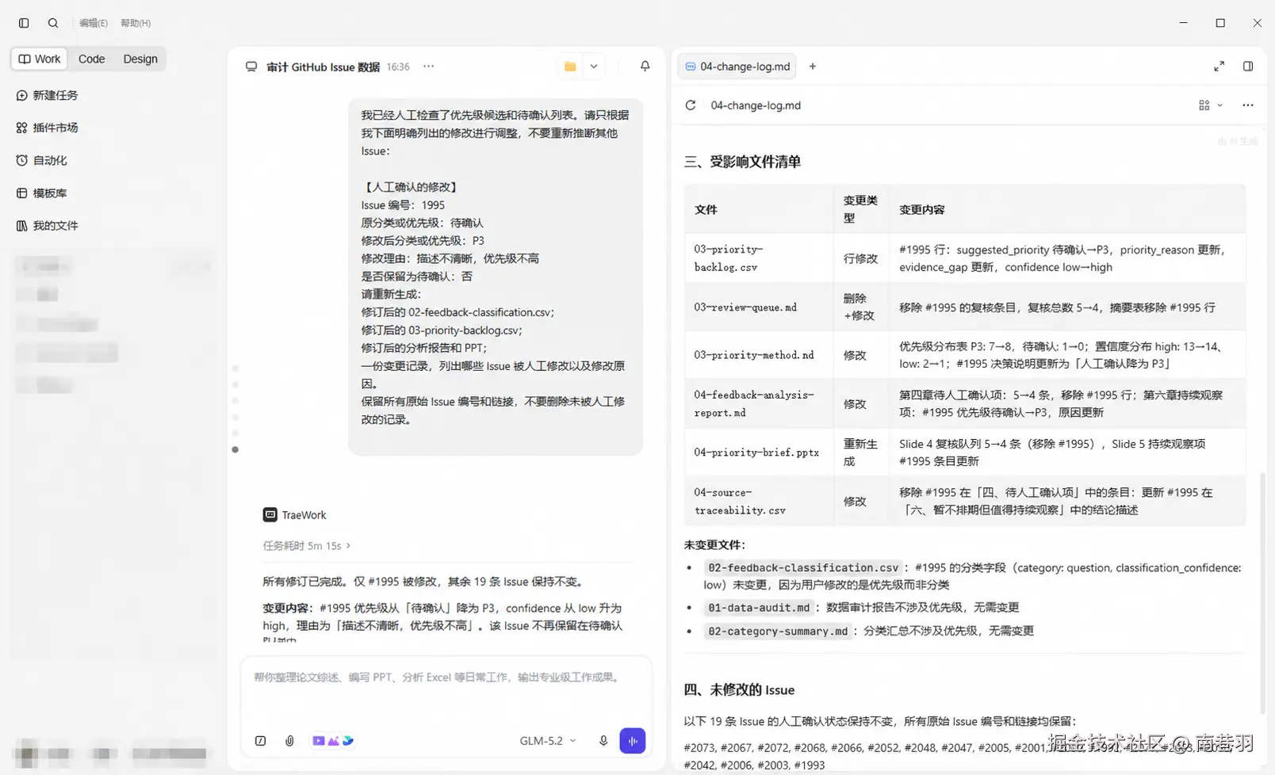The height and width of the screenshot is (775, 1275).
Task: Click the 03-review-queue.md table cell
Action: [x=759, y=307]
